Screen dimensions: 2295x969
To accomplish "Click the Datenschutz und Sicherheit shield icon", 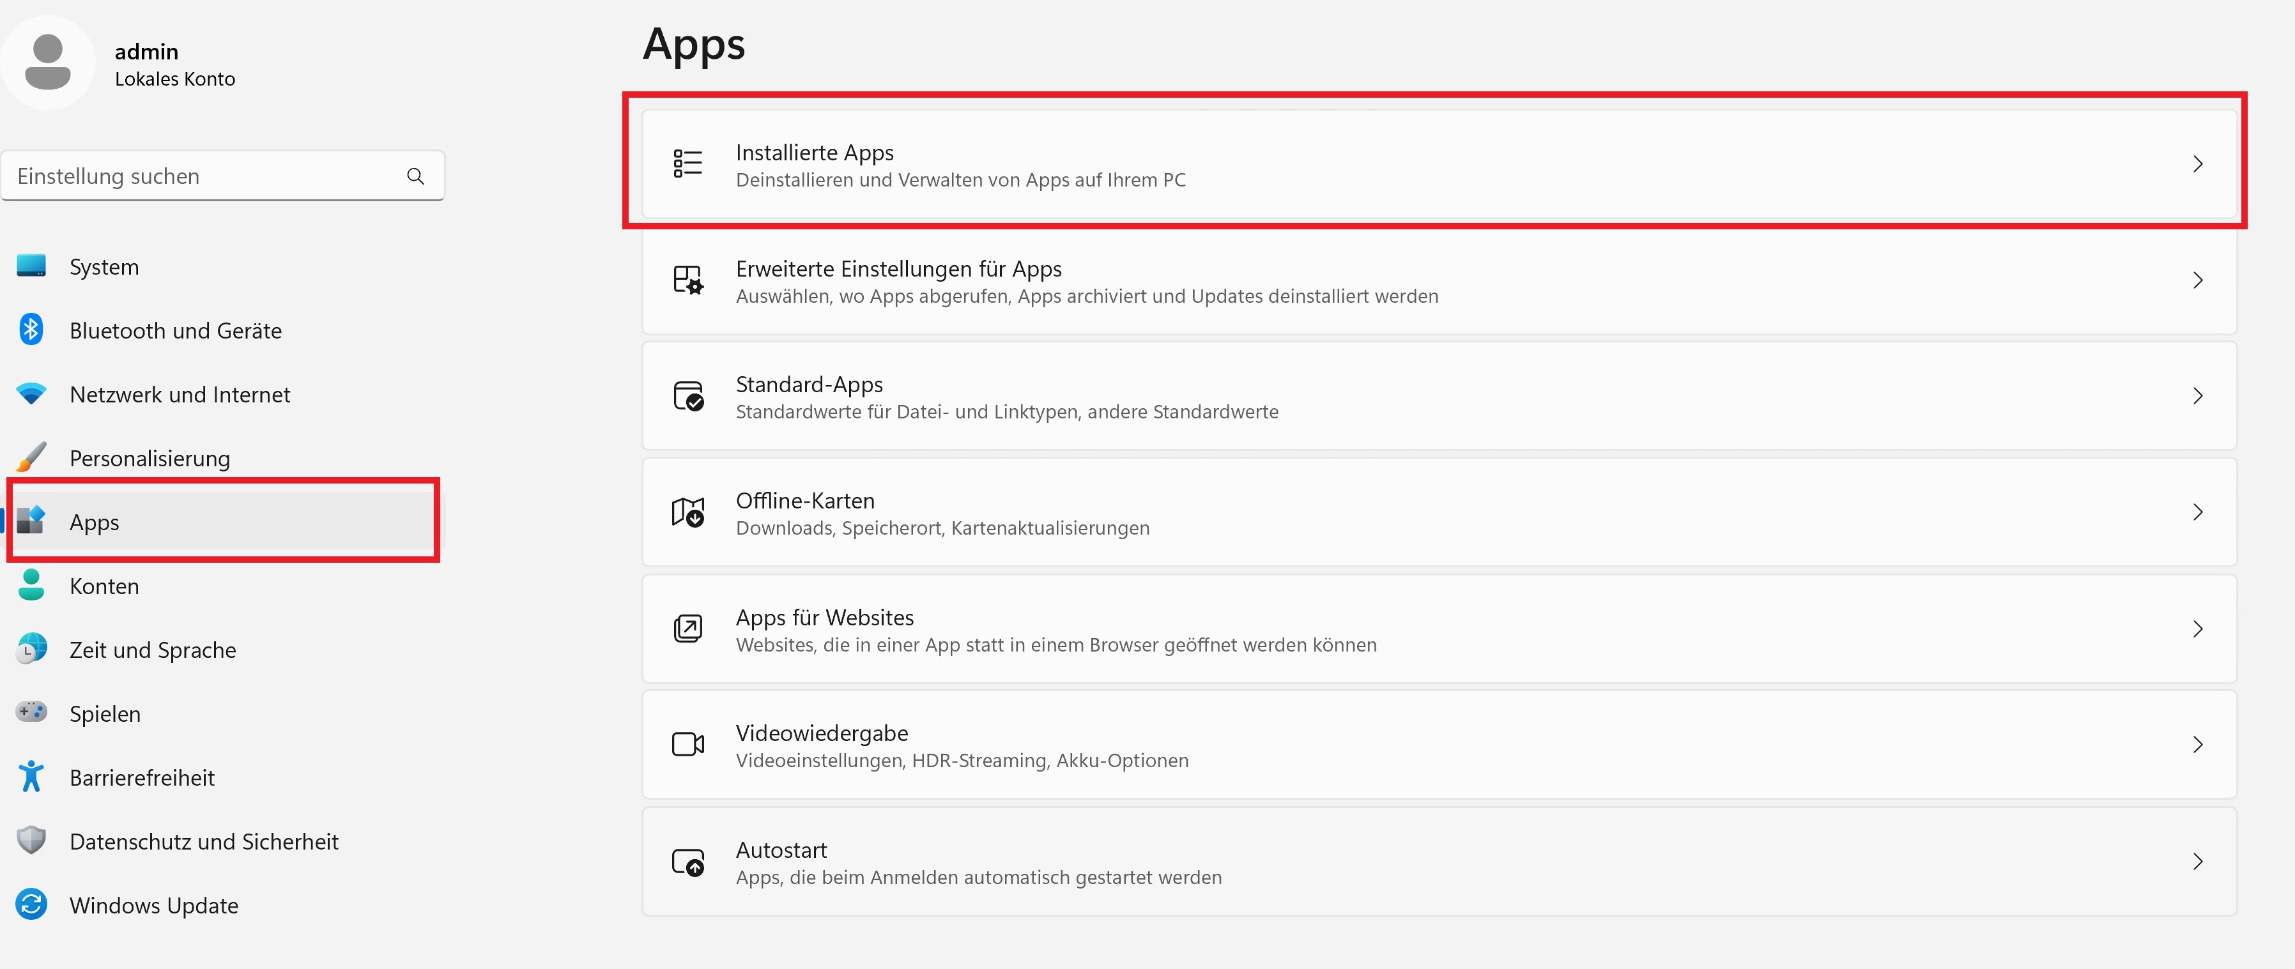I will pos(30,840).
